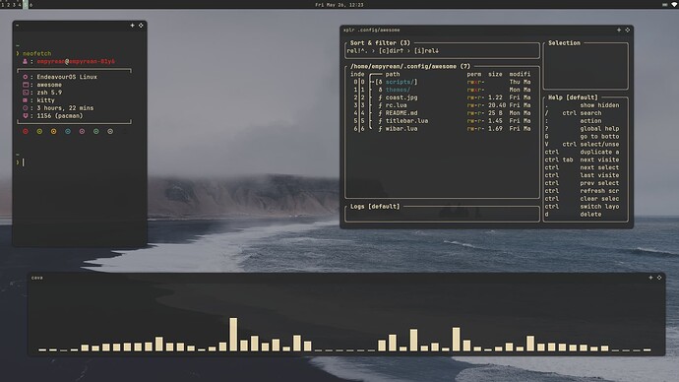Click the crosshair icon on cava window titlebar
The width and height of the screenshot is (679, 382).
[659, 278]
